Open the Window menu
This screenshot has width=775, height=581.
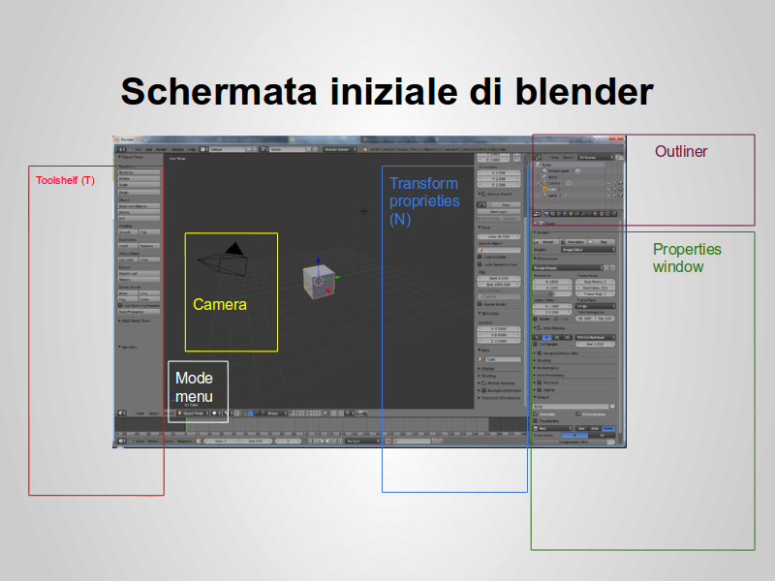(177, 149)
